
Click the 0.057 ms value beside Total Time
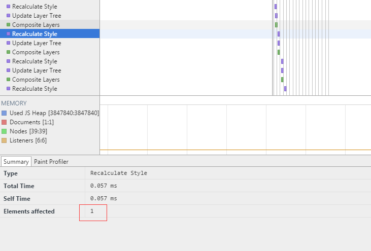click(104, 186)
